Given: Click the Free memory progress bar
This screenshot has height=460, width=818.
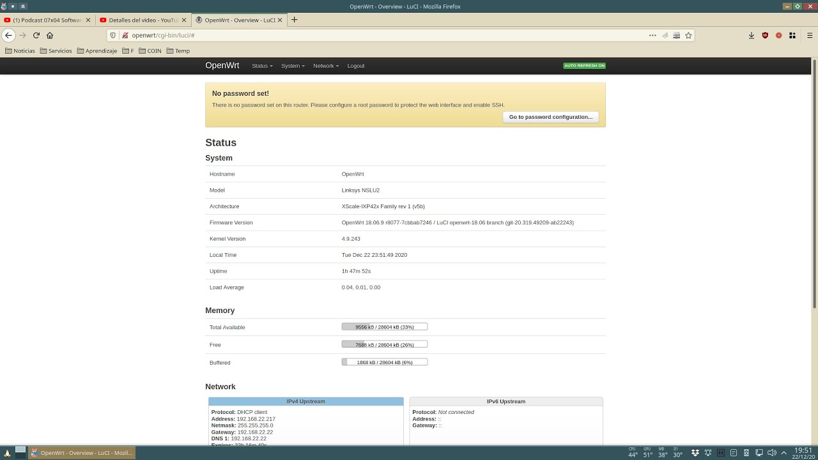Looking at the screenshot, I should [x=385, y=344].
